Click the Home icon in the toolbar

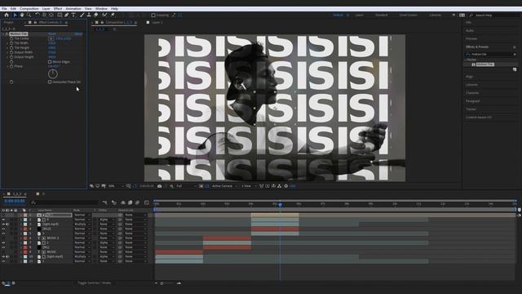pos(7,15)
